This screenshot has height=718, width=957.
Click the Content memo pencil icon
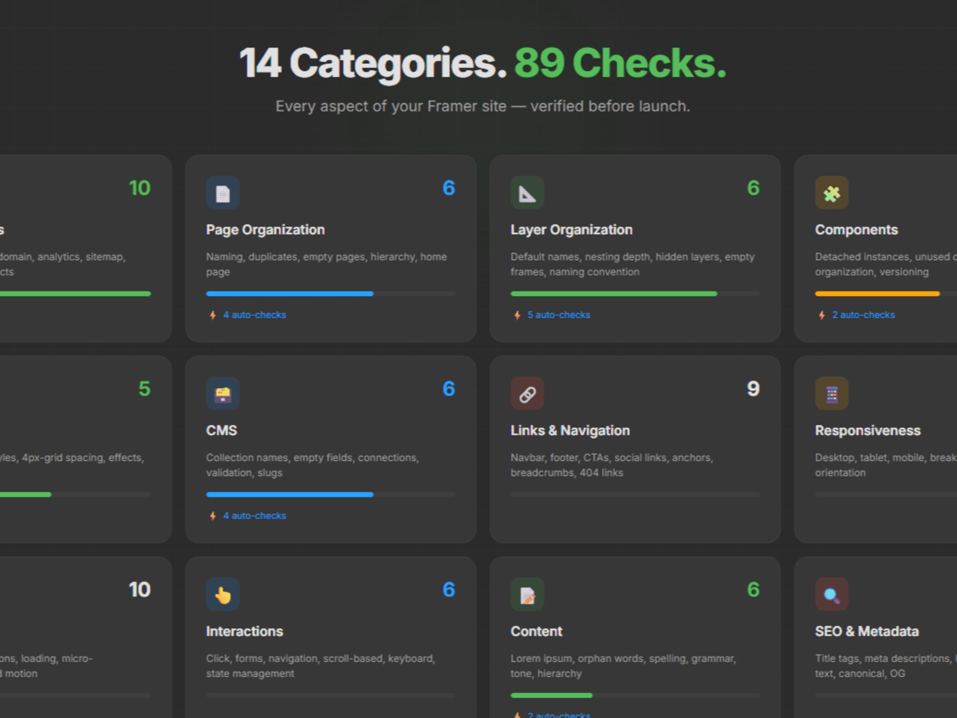[528, 594]
